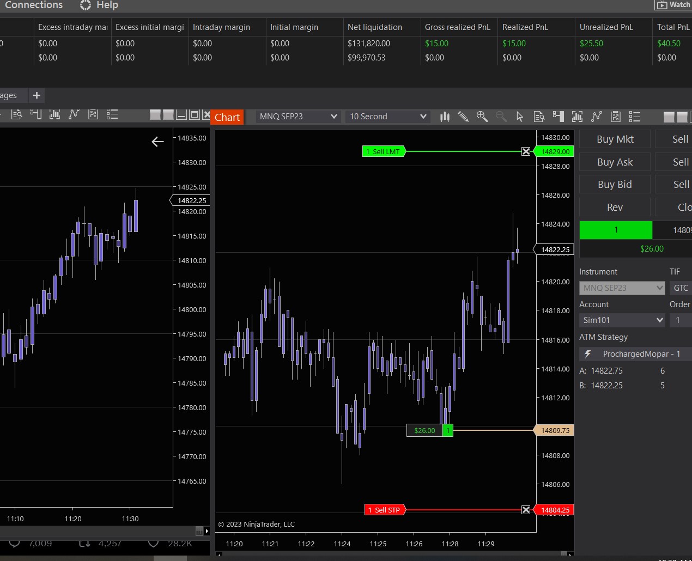Screen dimensions: 692x561
Task: Open the Help menu
Action: click(107, 5)
